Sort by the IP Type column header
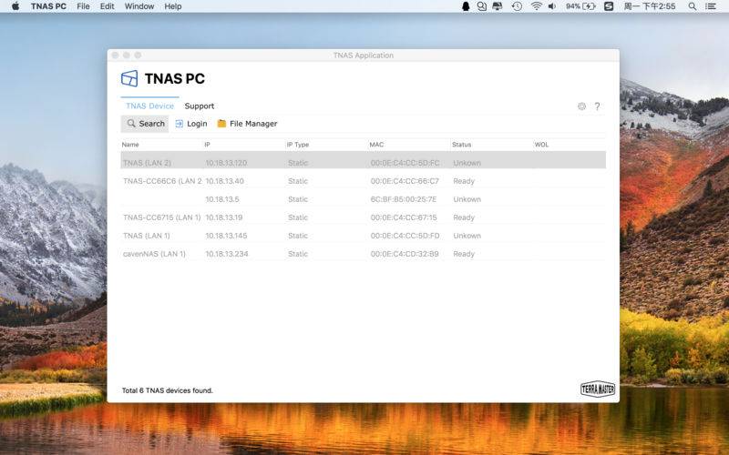 298,145
